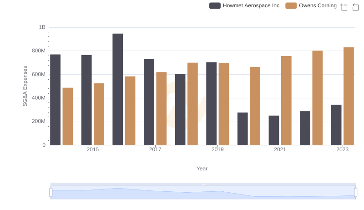The image size is (364, 210).
Task: Click the Howmet bar for 2015
Action: [x=86, y=100]
